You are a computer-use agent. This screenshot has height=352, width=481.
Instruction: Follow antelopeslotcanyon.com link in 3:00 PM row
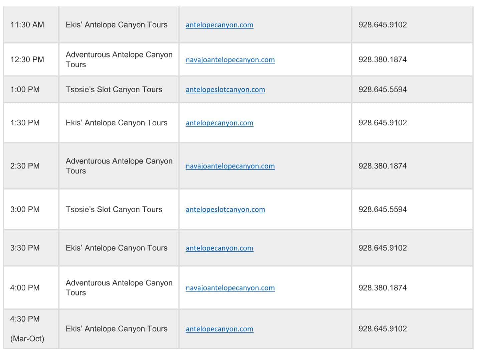tap(225, 210)
